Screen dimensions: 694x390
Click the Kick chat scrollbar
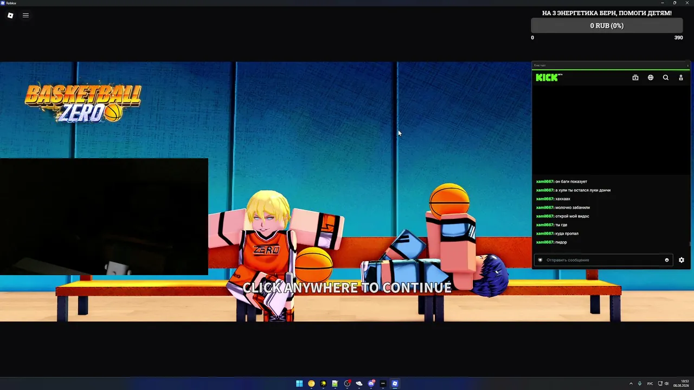[x=690, y=244]
